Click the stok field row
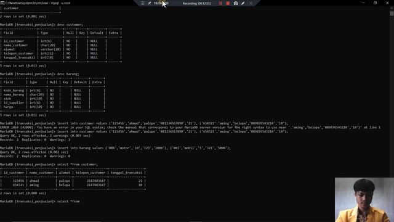Viewport: 394px width, 222px height. click(x=52, y=99)
